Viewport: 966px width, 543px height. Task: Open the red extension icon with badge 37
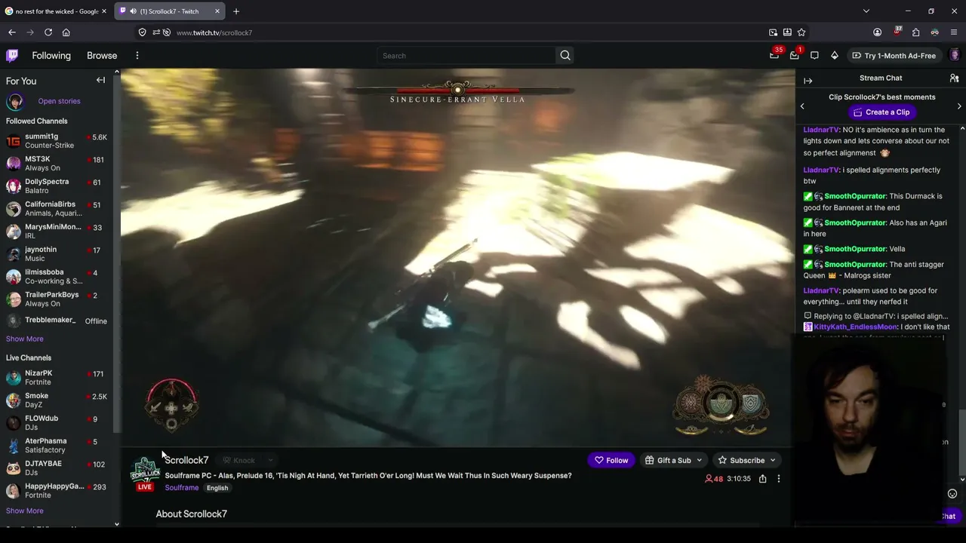(897, 32)
